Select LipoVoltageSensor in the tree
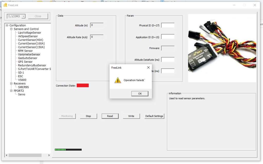The height and width of the screenshot is (164, 263). [30, 33]
